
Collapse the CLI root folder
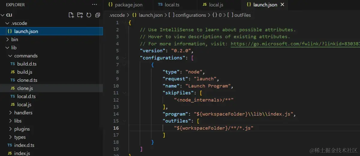click(3, 15)
